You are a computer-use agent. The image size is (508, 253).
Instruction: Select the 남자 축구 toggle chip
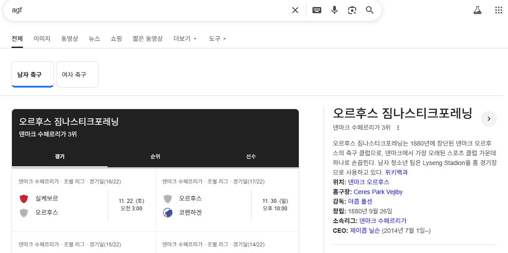click(33, 74)
